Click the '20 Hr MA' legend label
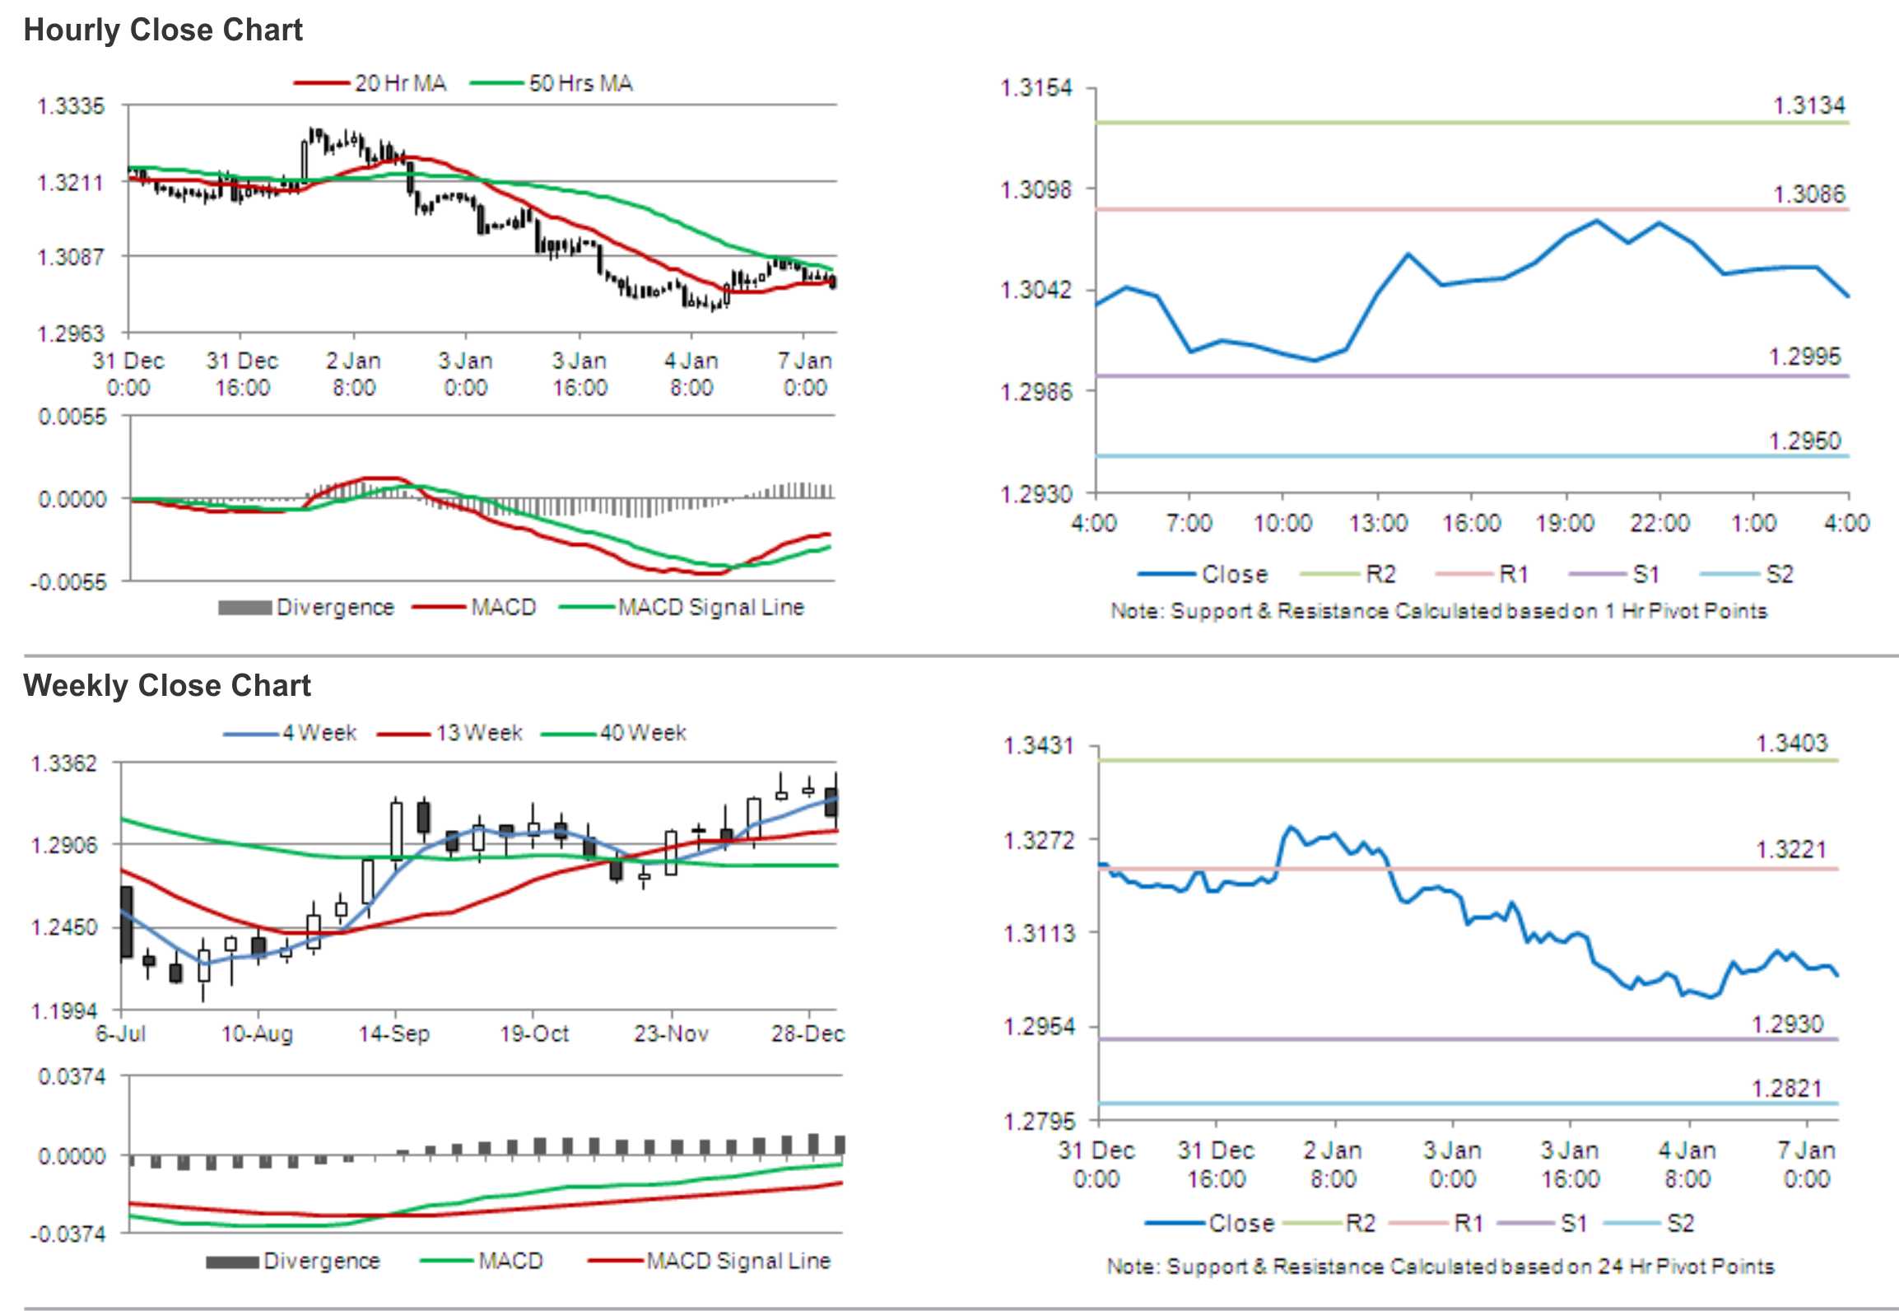 click(401, 83)
